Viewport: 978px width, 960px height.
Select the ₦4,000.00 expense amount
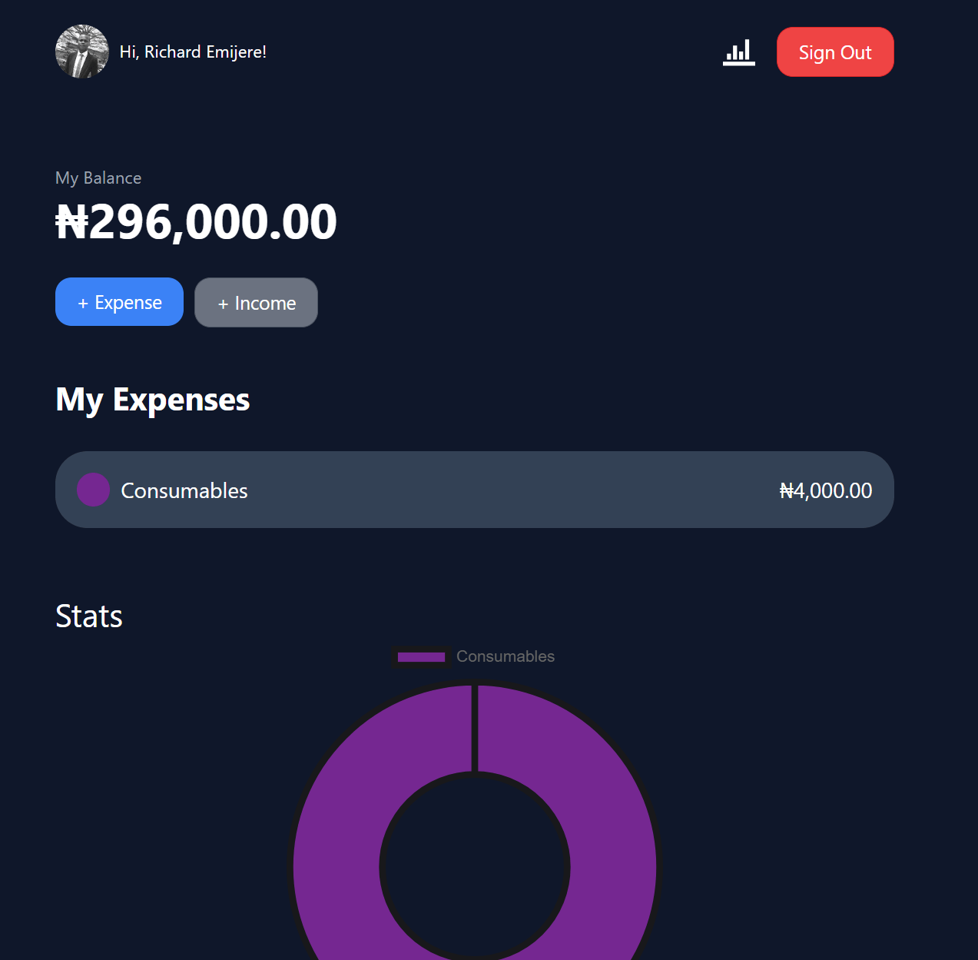pyautogui.click(x=826, y=490)
